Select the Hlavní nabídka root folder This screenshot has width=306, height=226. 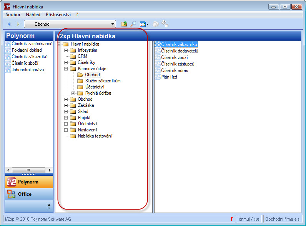pyautogui.click(x=85, y=44)
